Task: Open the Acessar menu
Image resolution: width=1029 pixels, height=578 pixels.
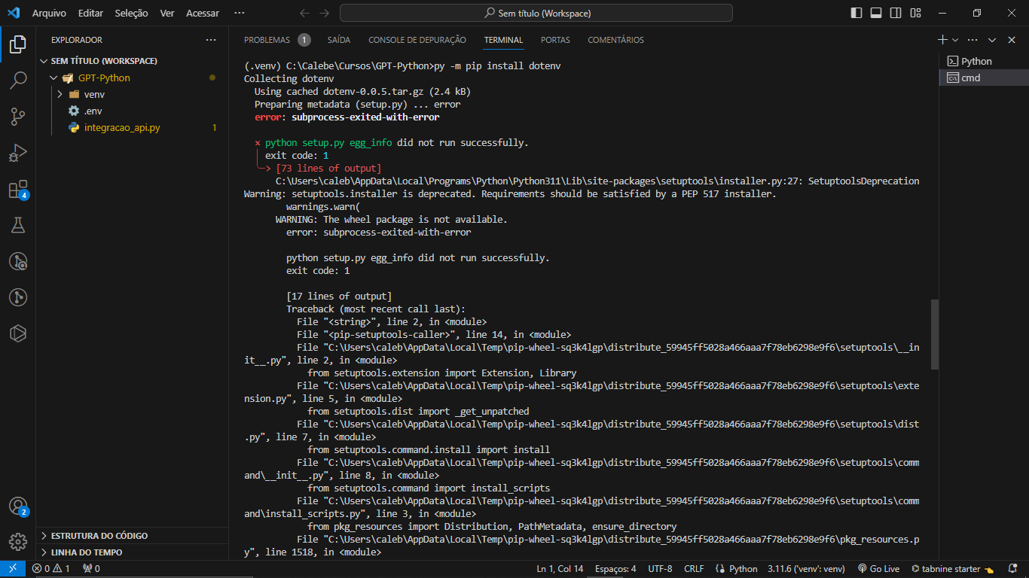Action: [x=203, y=13]
